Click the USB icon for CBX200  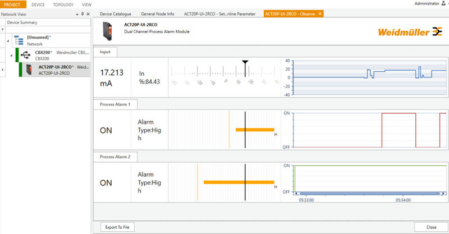tap(26, 54)
